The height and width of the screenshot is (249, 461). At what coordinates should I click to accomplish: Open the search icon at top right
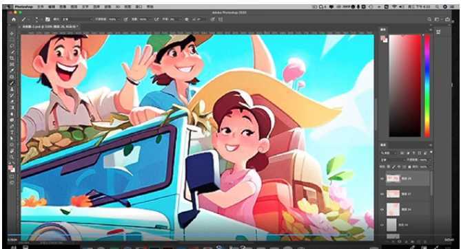(429, 19)
